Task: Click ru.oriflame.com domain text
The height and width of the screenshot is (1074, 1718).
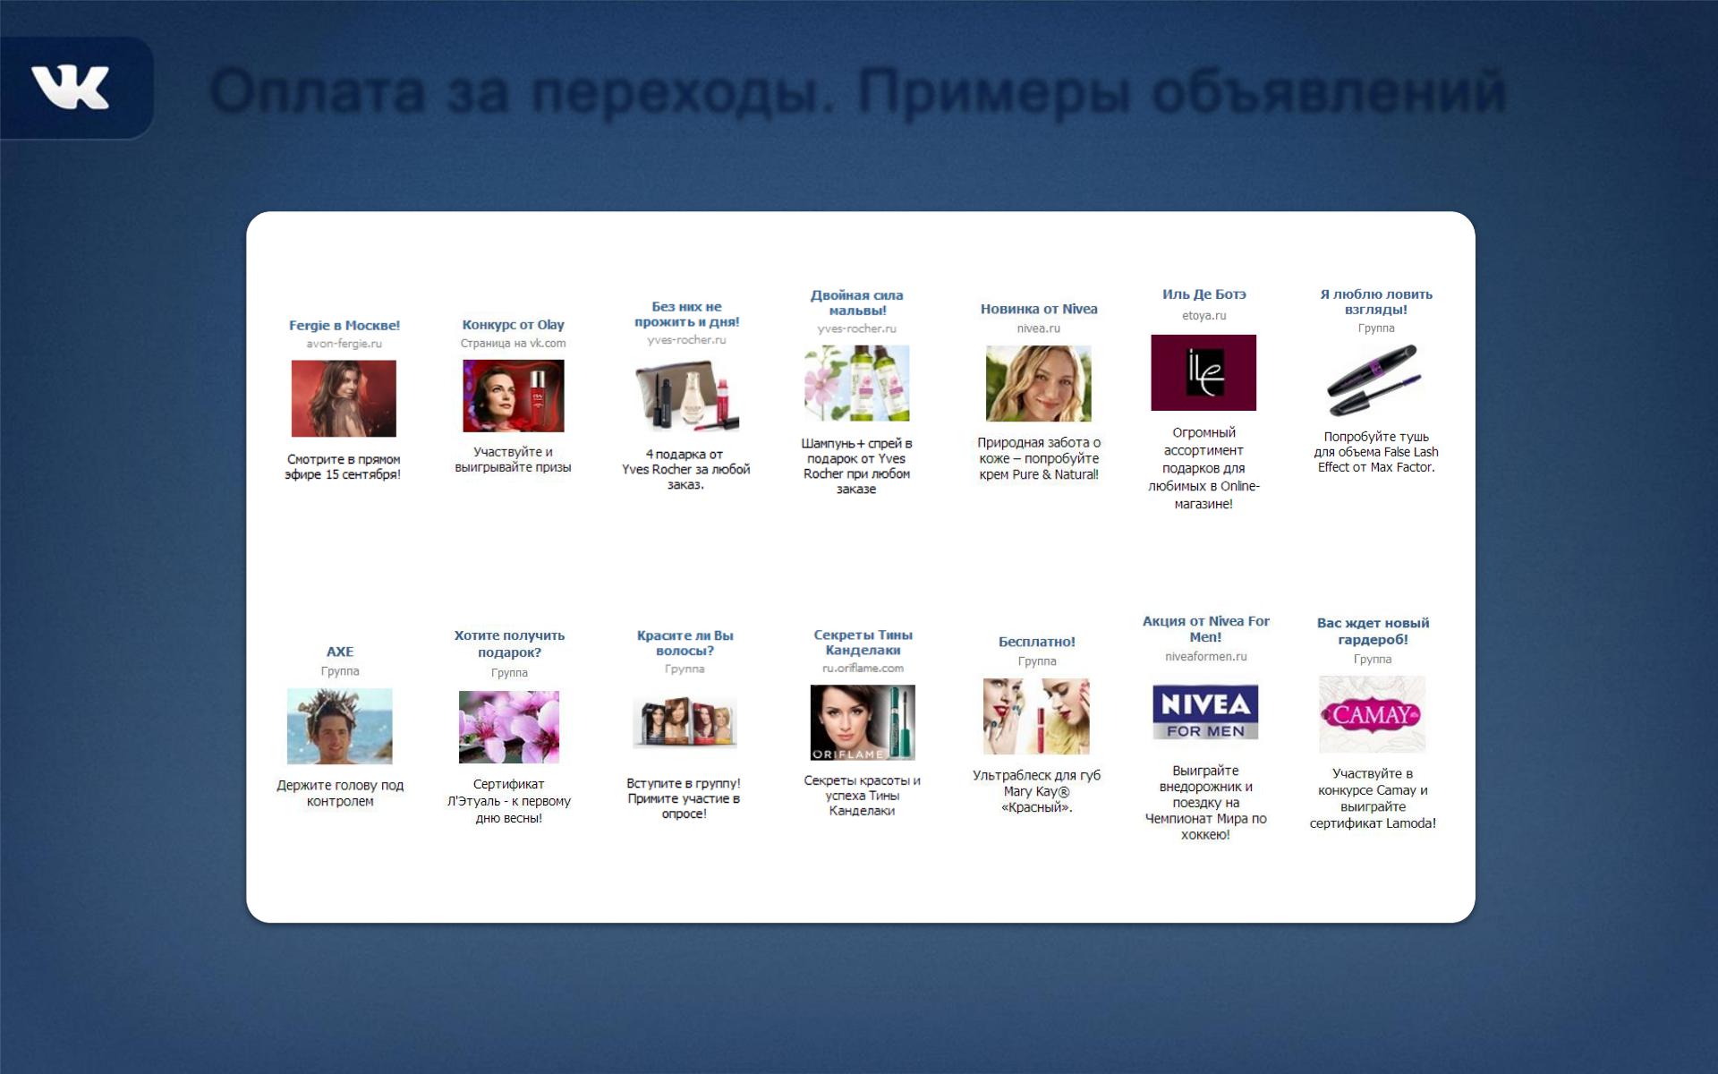Action: 863,668
